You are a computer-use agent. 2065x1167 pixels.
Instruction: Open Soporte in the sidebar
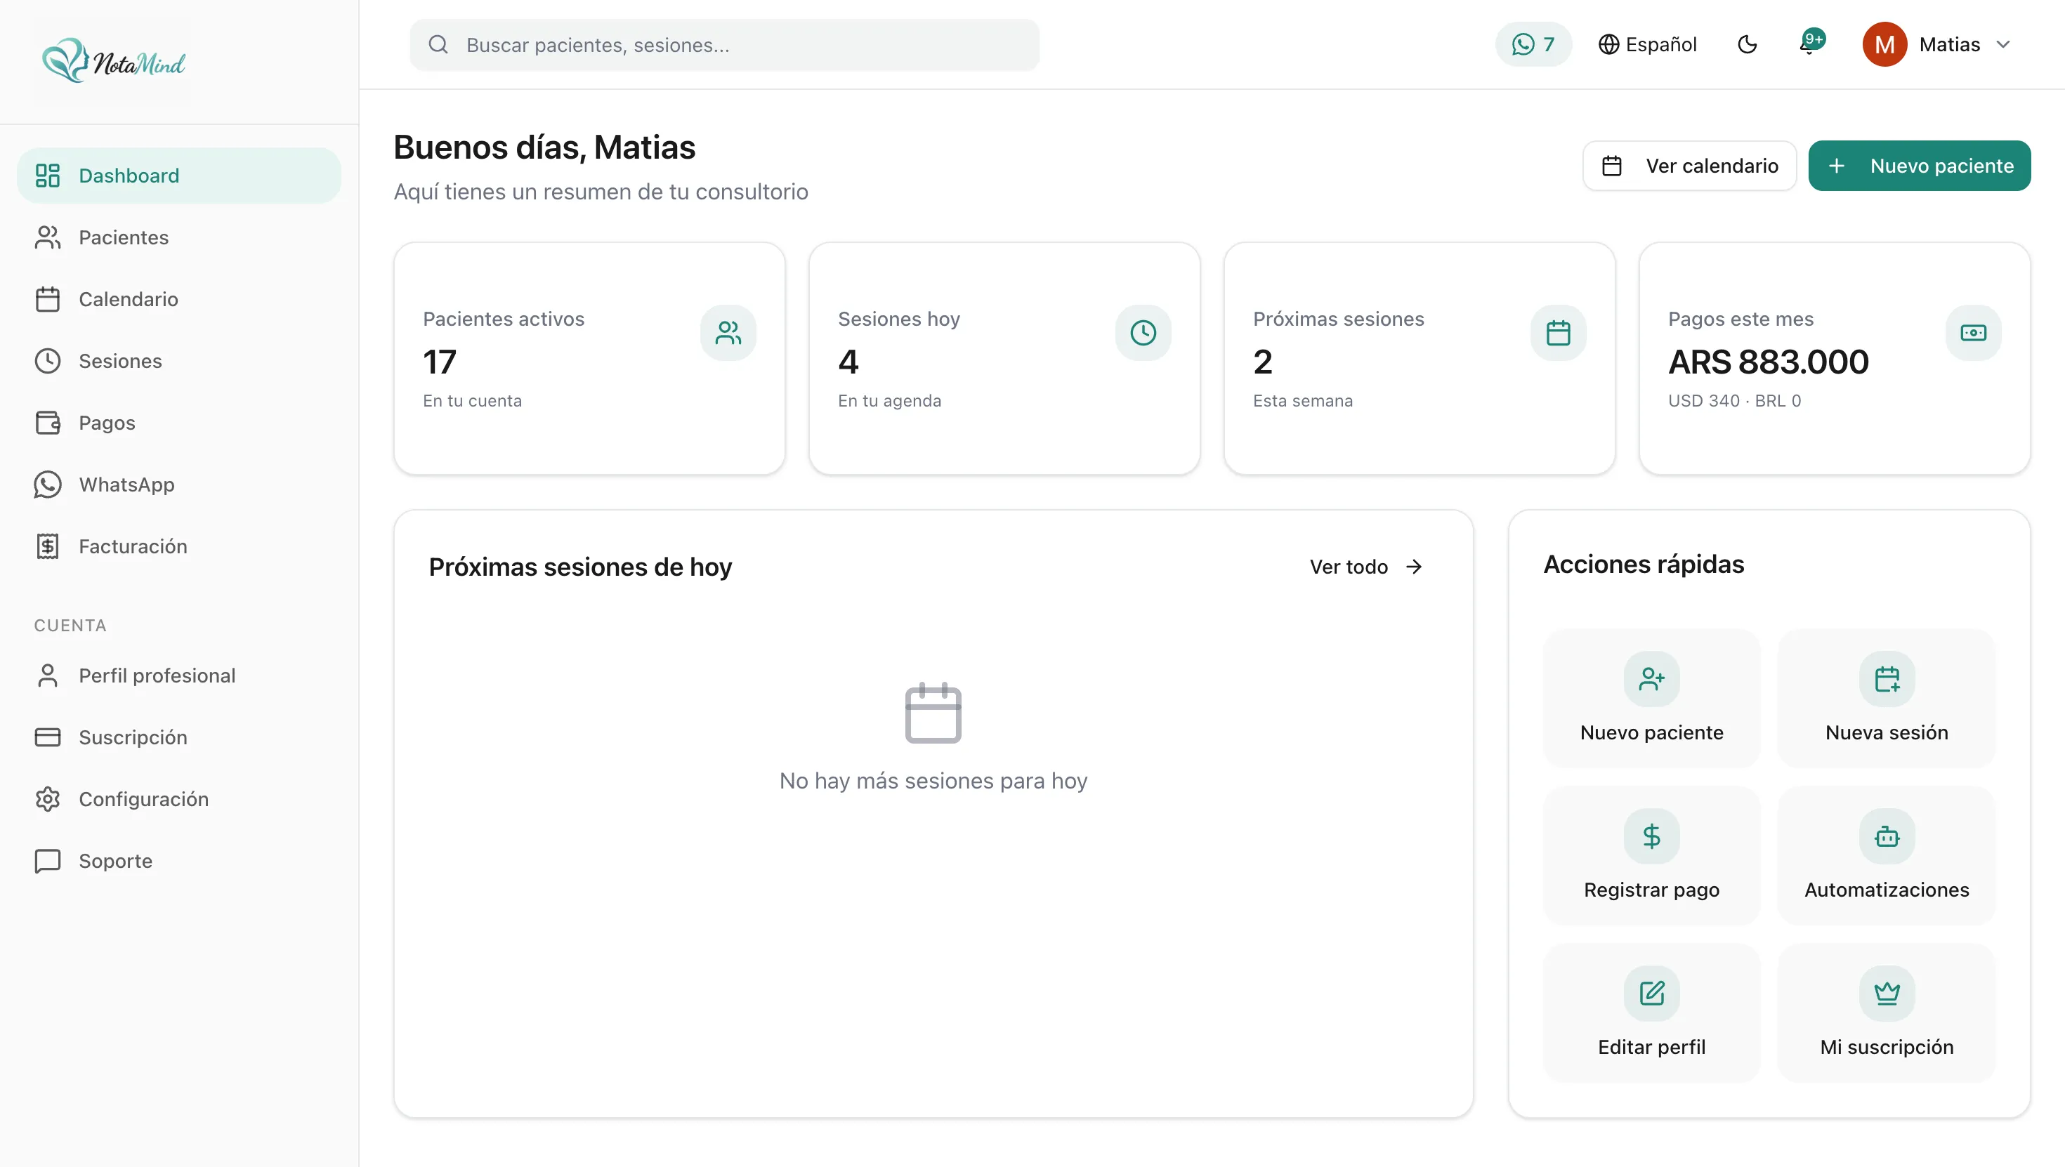(179, 861)
